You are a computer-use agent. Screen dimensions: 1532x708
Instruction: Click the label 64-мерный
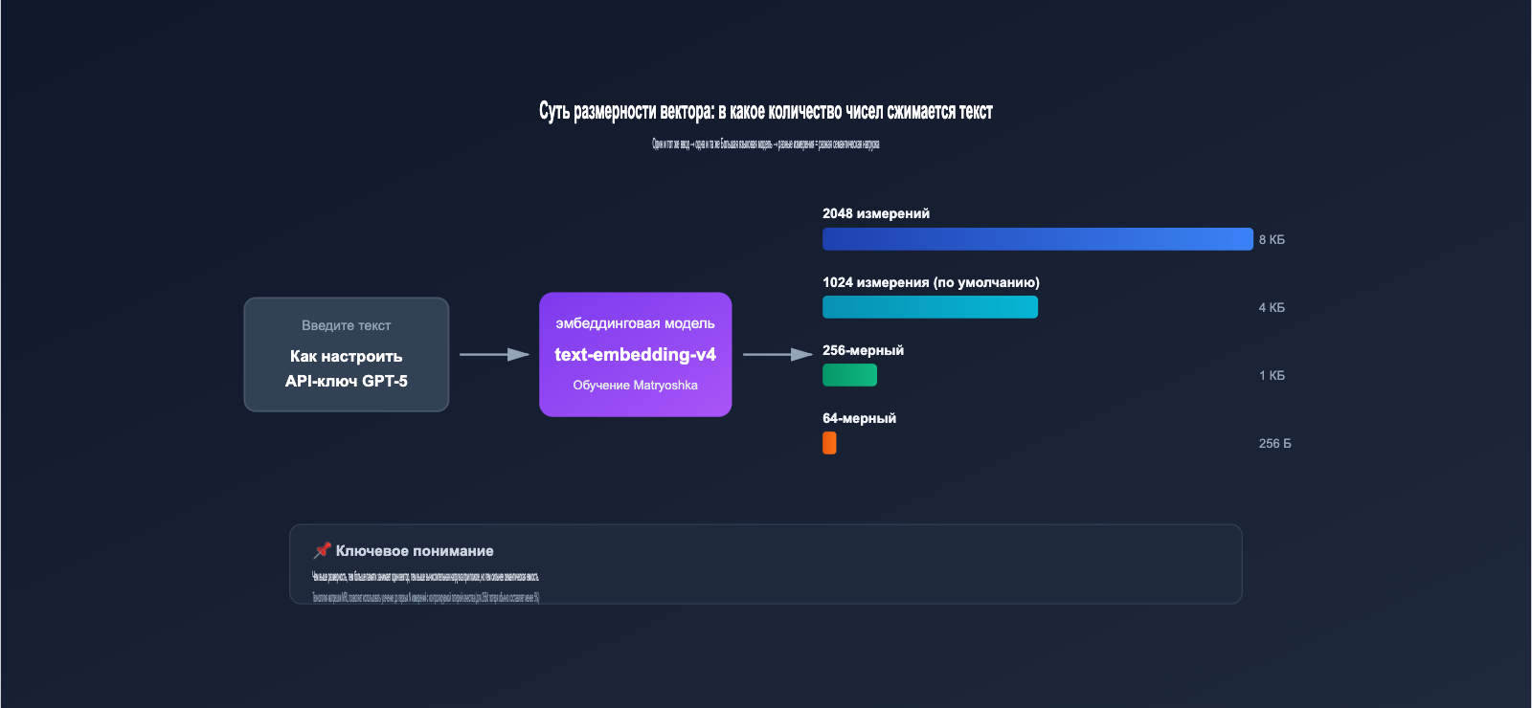859,418
